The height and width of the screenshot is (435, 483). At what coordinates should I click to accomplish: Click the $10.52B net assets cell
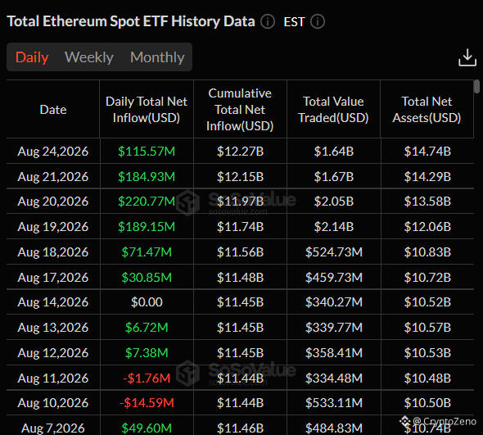(427, 302)
